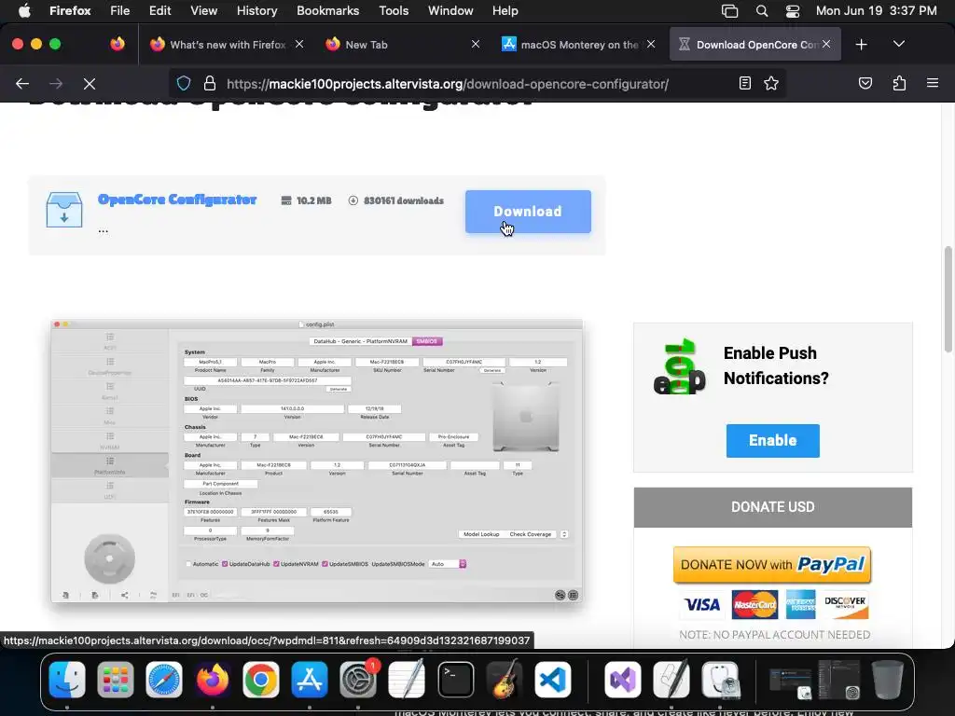Open GarageBand from the Dock
Viewport: 955px width, 716px height.
(x=505, y=679)
